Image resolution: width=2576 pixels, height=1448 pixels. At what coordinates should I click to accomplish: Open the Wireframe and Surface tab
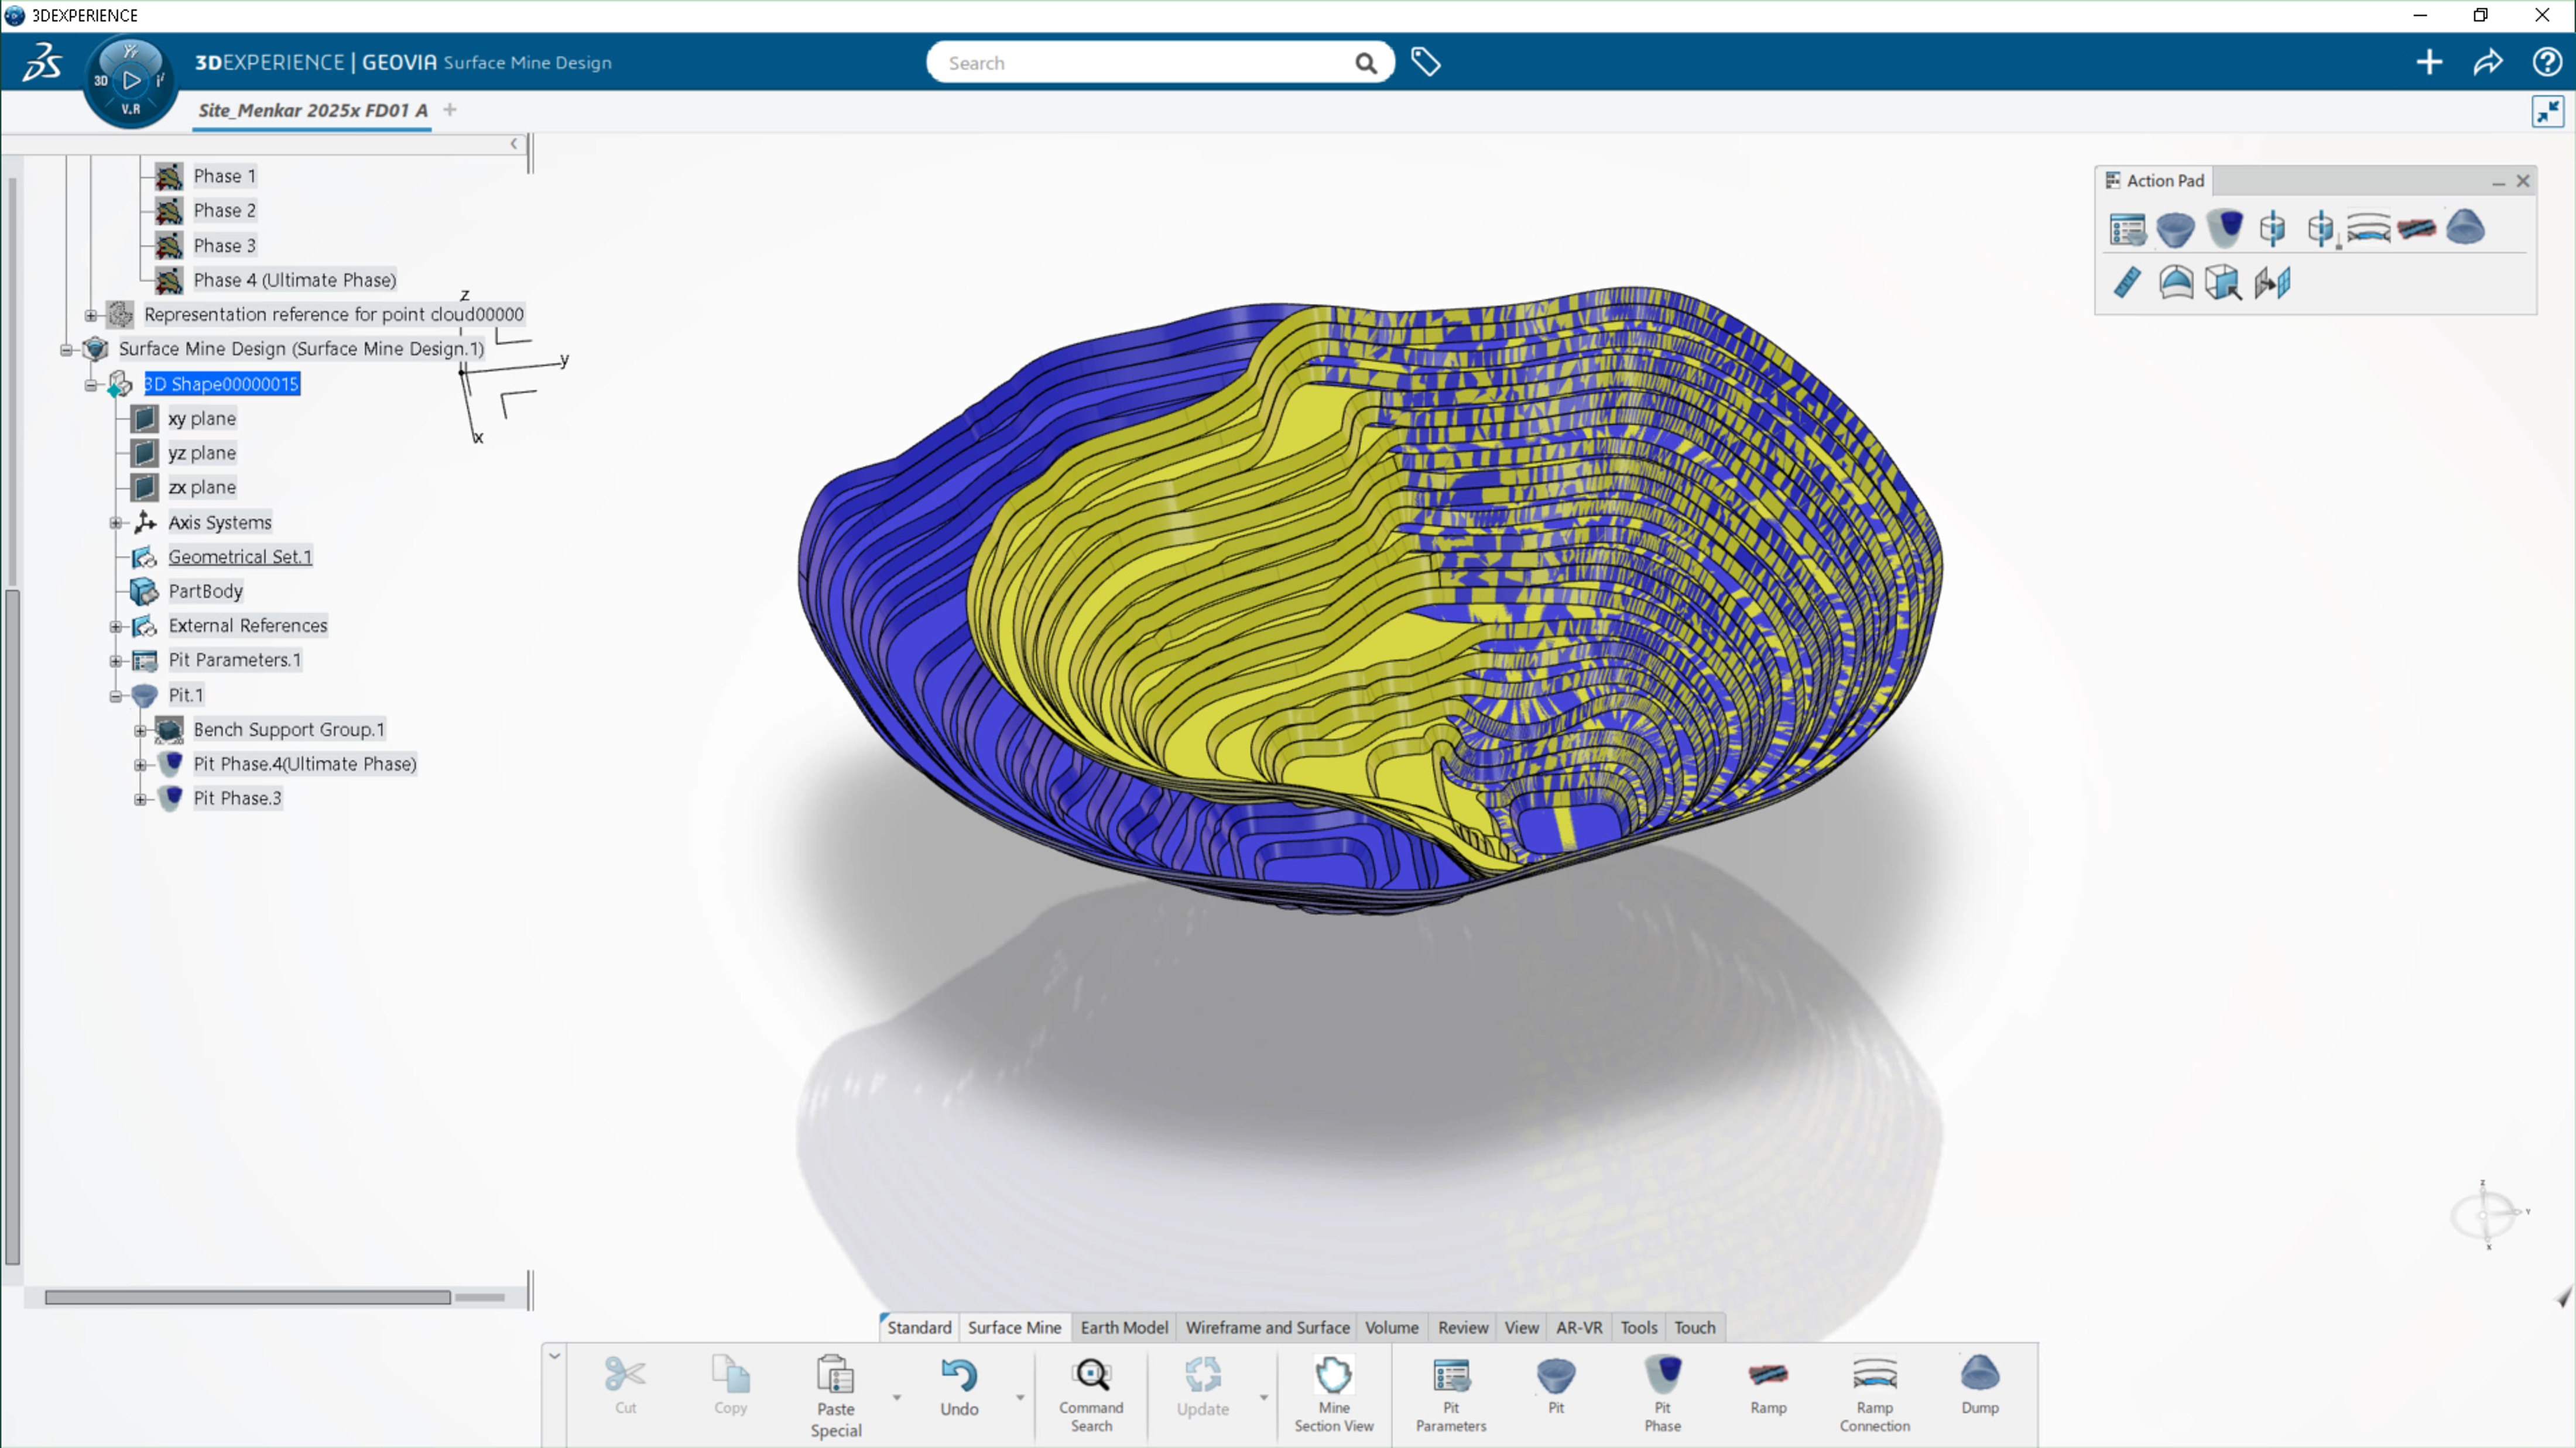(x=1266, y=1327)
